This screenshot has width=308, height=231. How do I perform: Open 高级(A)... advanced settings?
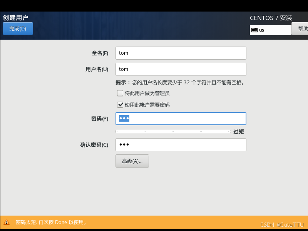pos(132,161)
